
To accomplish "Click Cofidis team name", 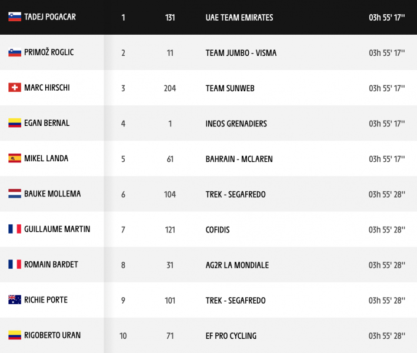I will 218,230.
